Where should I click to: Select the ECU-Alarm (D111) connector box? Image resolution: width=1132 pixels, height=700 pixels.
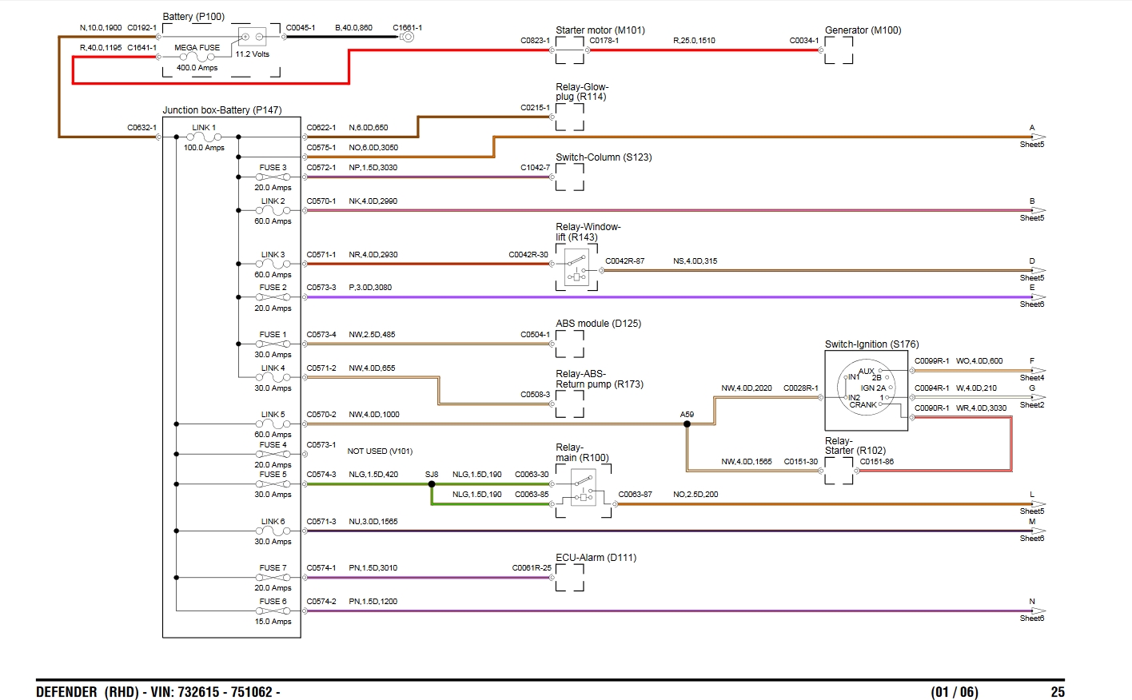569,578
